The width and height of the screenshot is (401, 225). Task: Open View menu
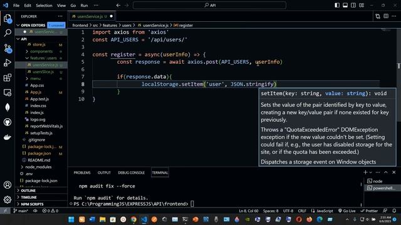click(61, 6)
